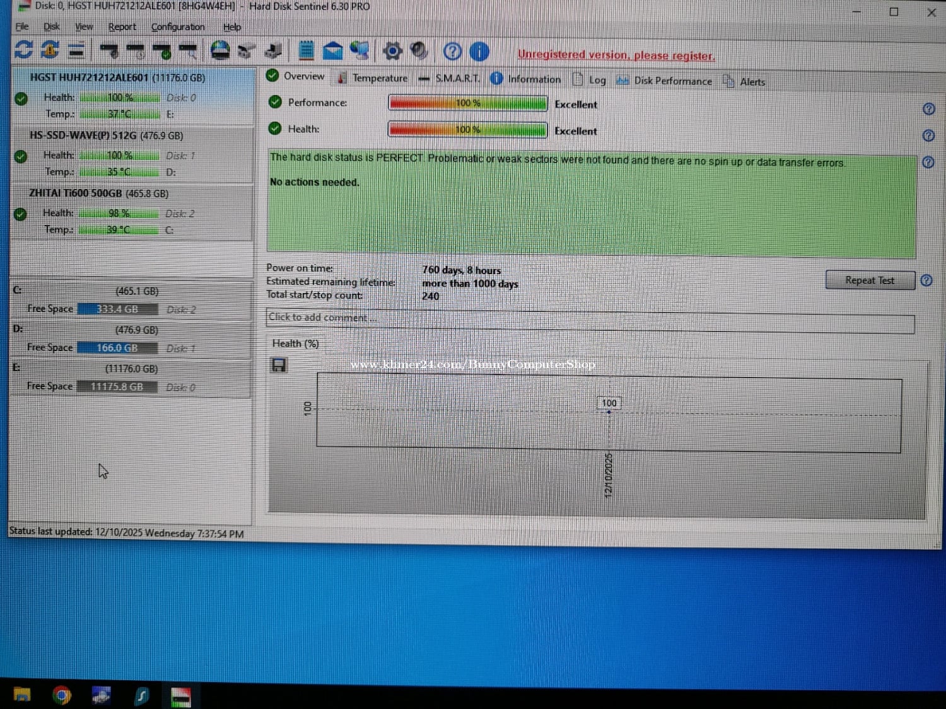Open configuration via the gear toolbar icon
This screenshot has height=709, width=946.
tap(392, 51)
